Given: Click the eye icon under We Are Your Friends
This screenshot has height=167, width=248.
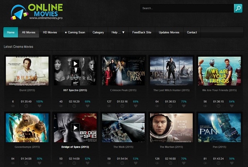Looking at the screenshot, I should coord(205,106).
